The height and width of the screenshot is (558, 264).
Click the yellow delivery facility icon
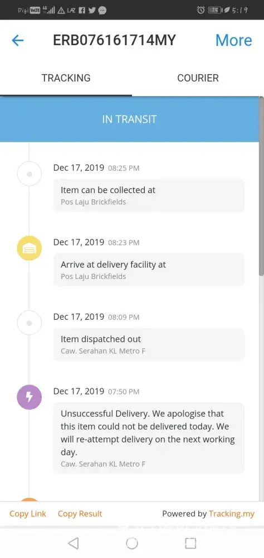30,248
